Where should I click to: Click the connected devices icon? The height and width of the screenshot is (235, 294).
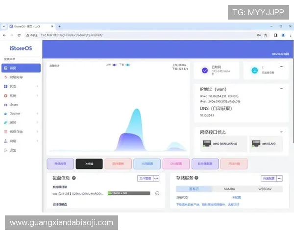255,70
